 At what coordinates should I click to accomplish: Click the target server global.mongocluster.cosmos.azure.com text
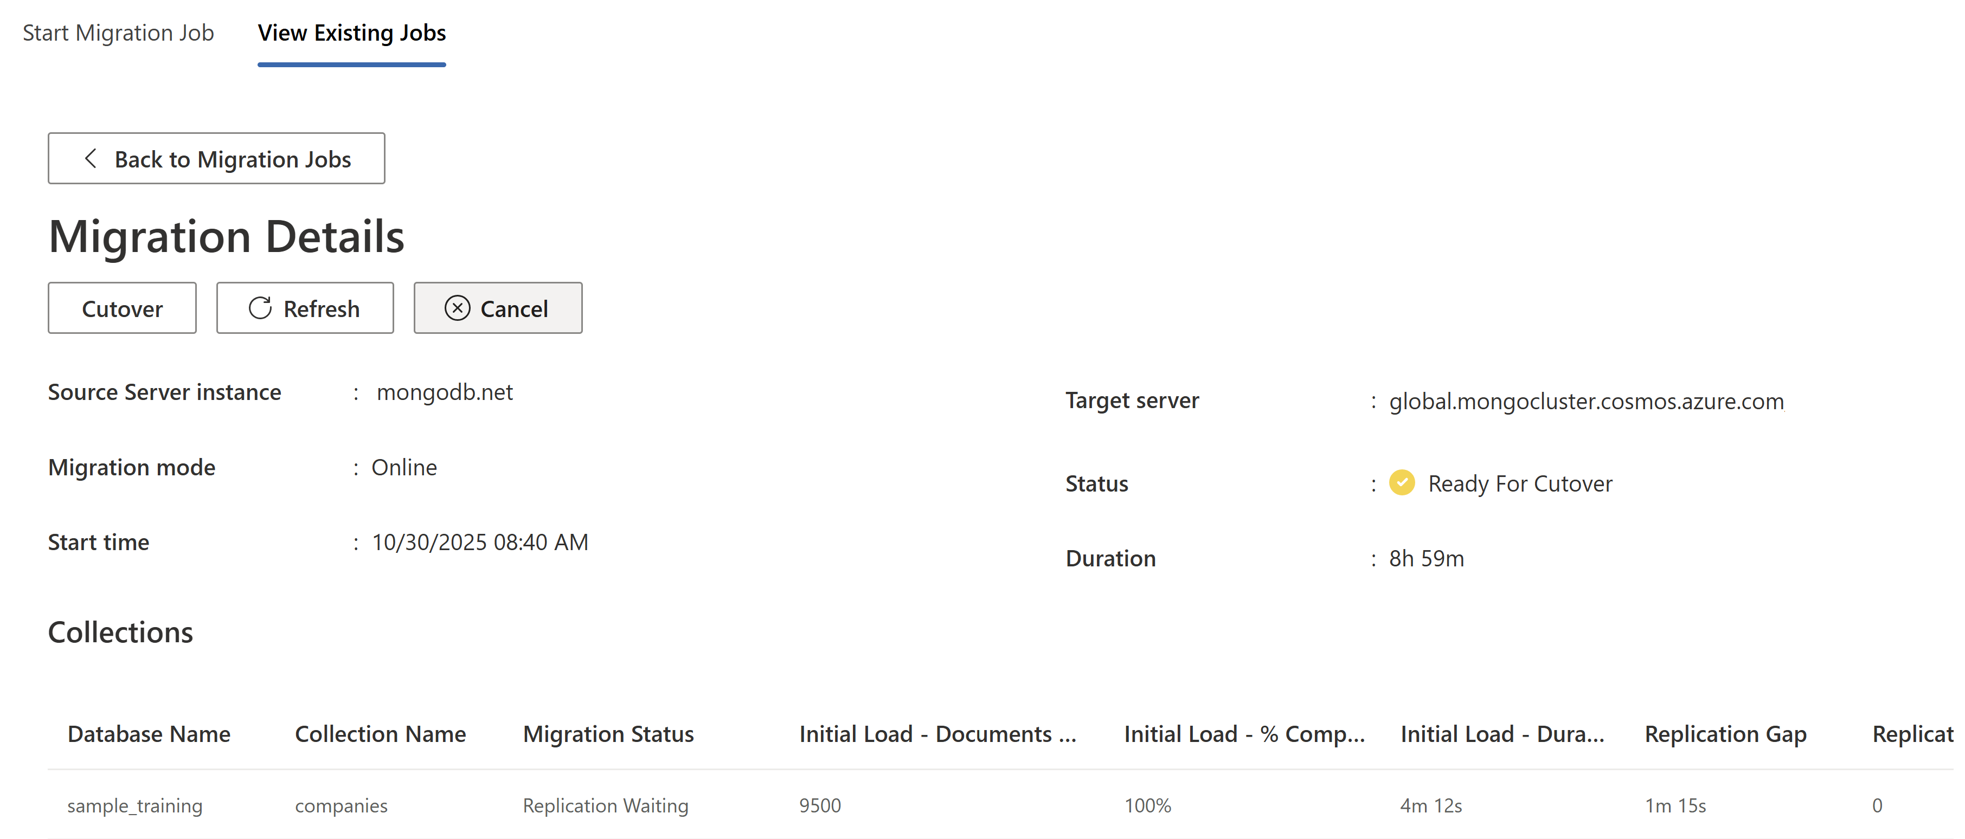click(1586, 401)
